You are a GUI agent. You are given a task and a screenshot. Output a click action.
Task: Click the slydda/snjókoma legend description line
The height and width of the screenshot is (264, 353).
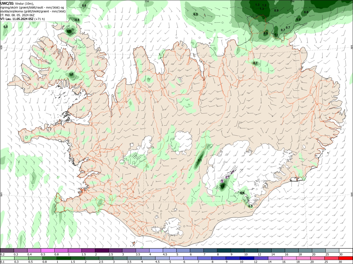(x=33, y=11)
